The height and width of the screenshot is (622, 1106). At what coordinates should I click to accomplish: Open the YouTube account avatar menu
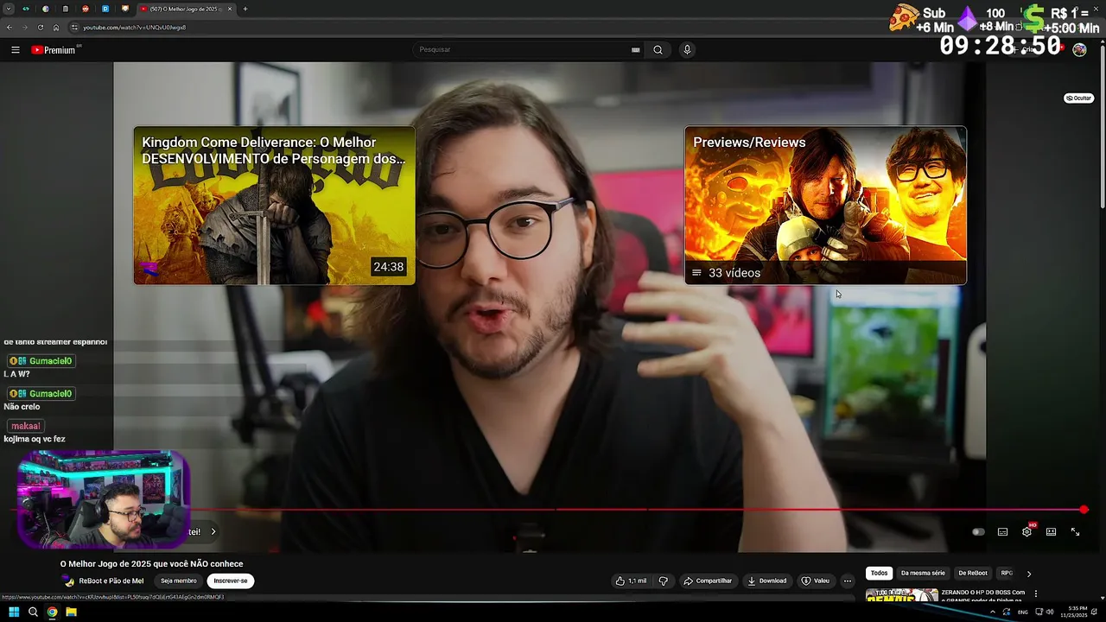[x=1079, y=50]
